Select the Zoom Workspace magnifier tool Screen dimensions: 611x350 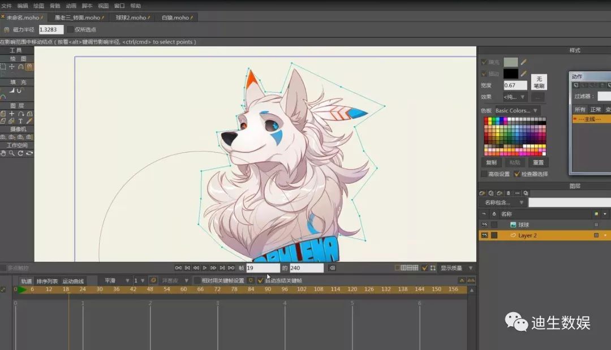[12, 153]
